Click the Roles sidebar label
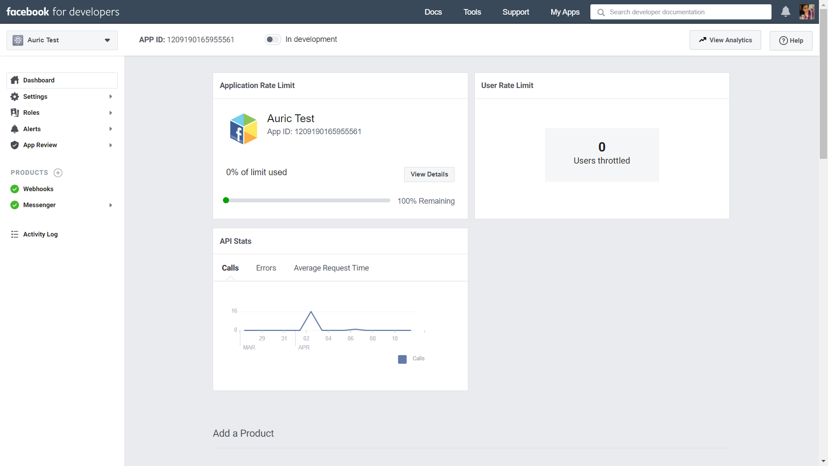Viewport: 828px width, 466px height. pos(31,113)
